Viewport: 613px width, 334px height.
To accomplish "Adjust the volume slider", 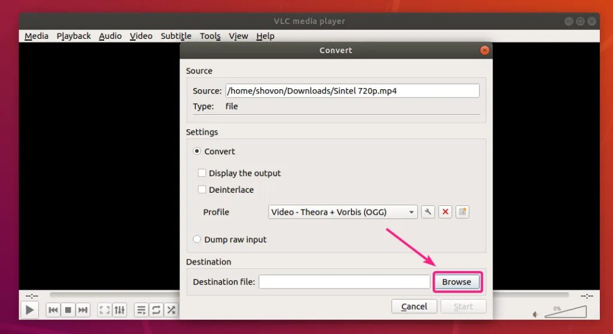I will 566,312.
